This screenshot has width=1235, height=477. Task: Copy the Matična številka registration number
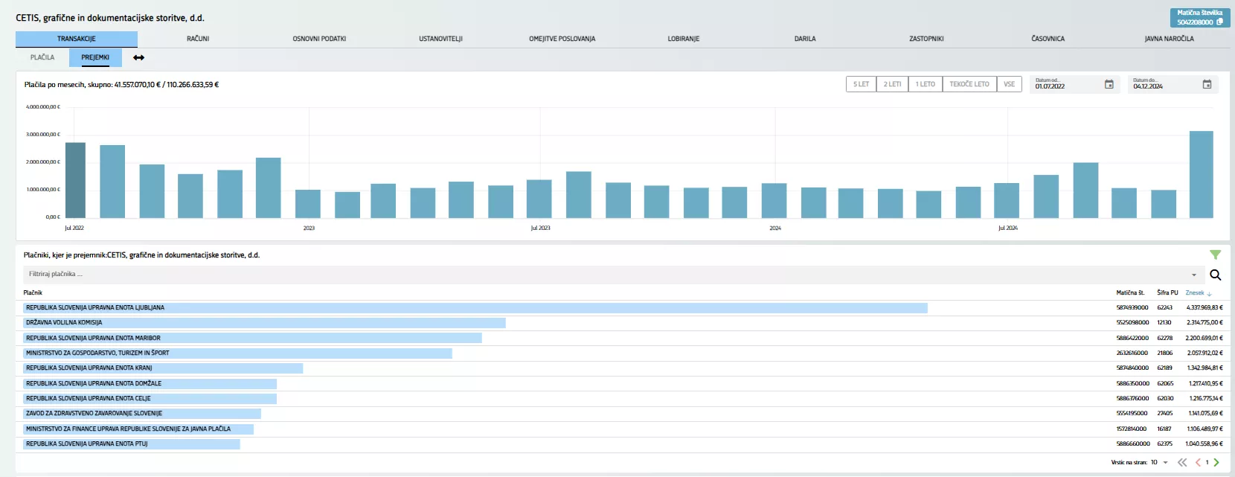click(1219, 22)
